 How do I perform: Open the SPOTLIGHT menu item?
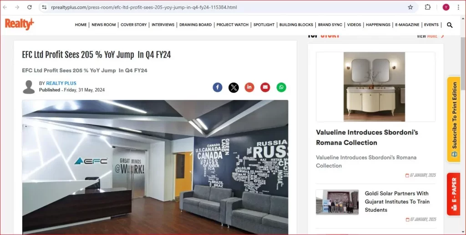264,25
